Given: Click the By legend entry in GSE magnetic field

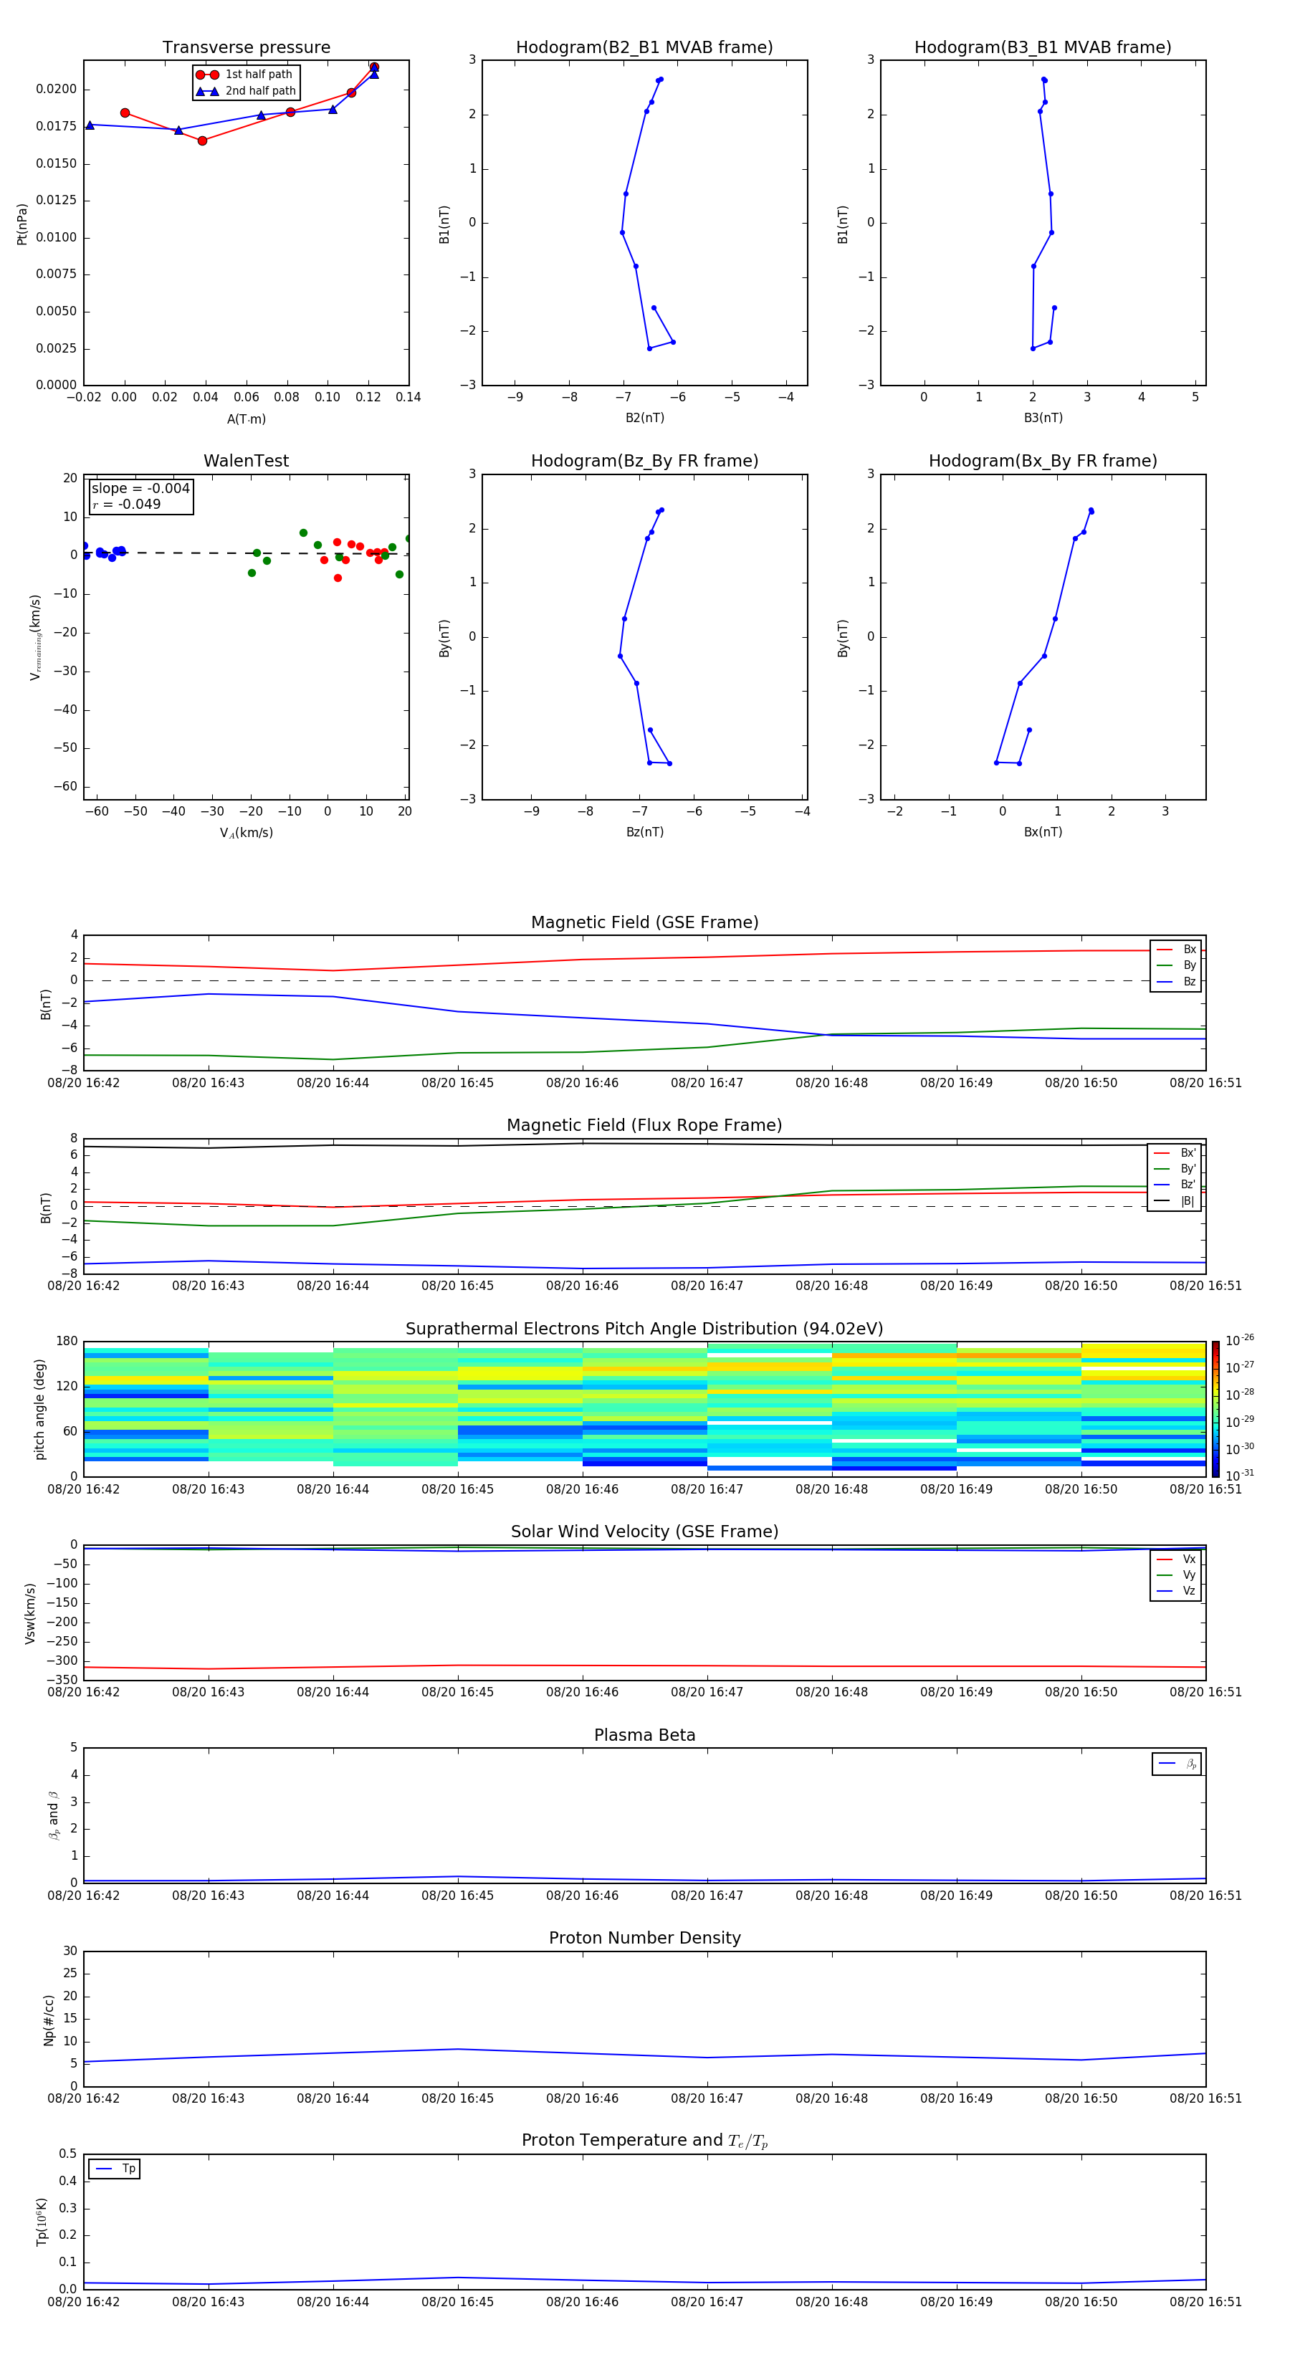Looking at the screenshot, I should pos(1177,966).
